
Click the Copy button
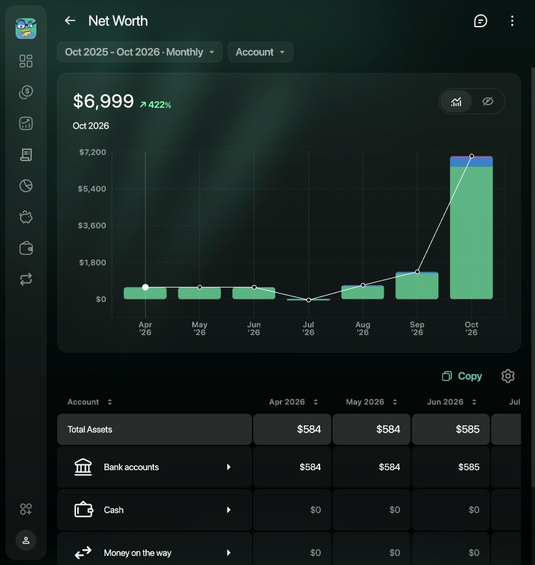(x=462, y=376)
